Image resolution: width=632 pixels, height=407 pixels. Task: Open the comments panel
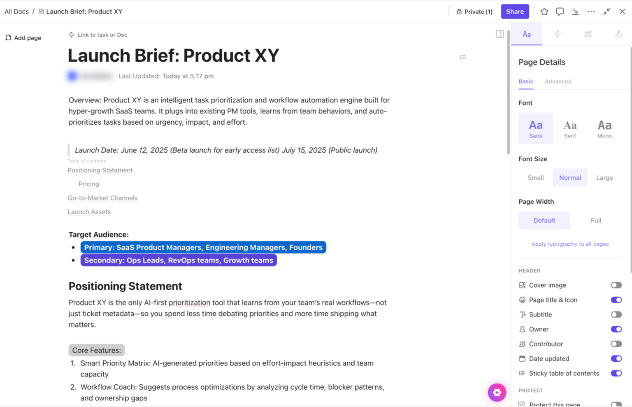pos(560,12)
